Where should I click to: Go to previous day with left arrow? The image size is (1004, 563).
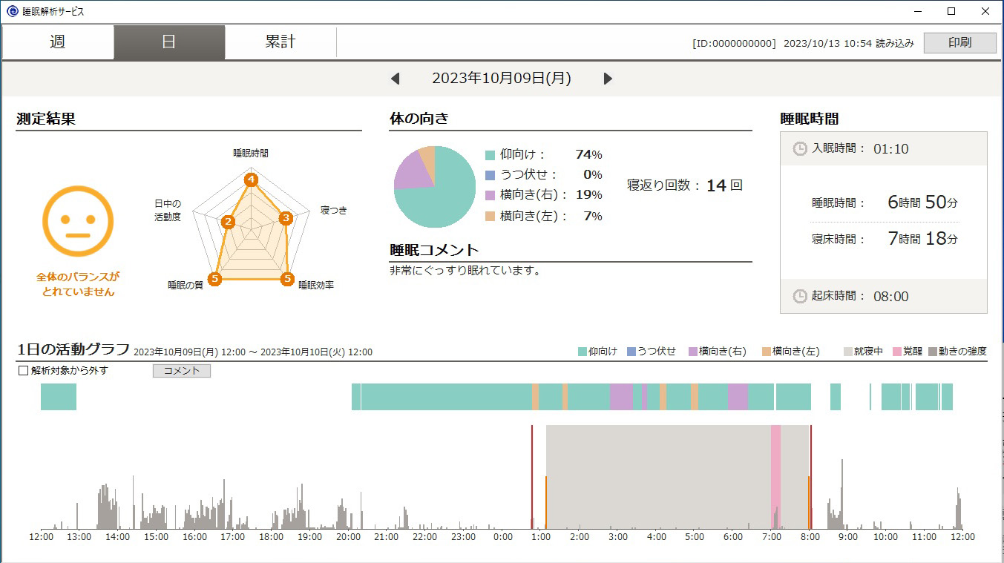coord(396,79)
